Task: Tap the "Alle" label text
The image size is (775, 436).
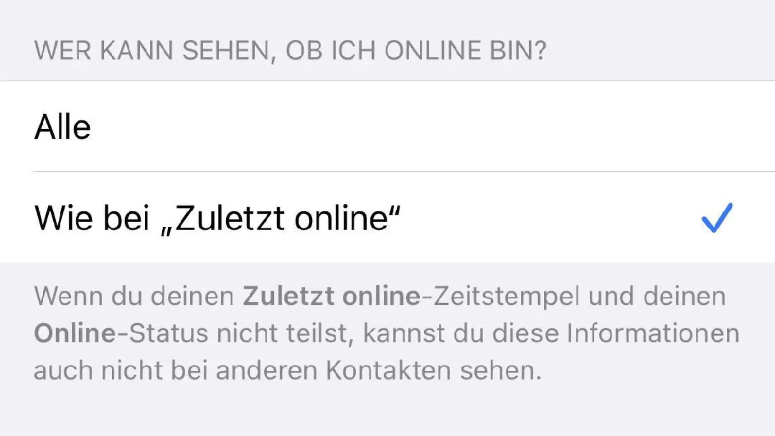Action: tap(63, 127)
